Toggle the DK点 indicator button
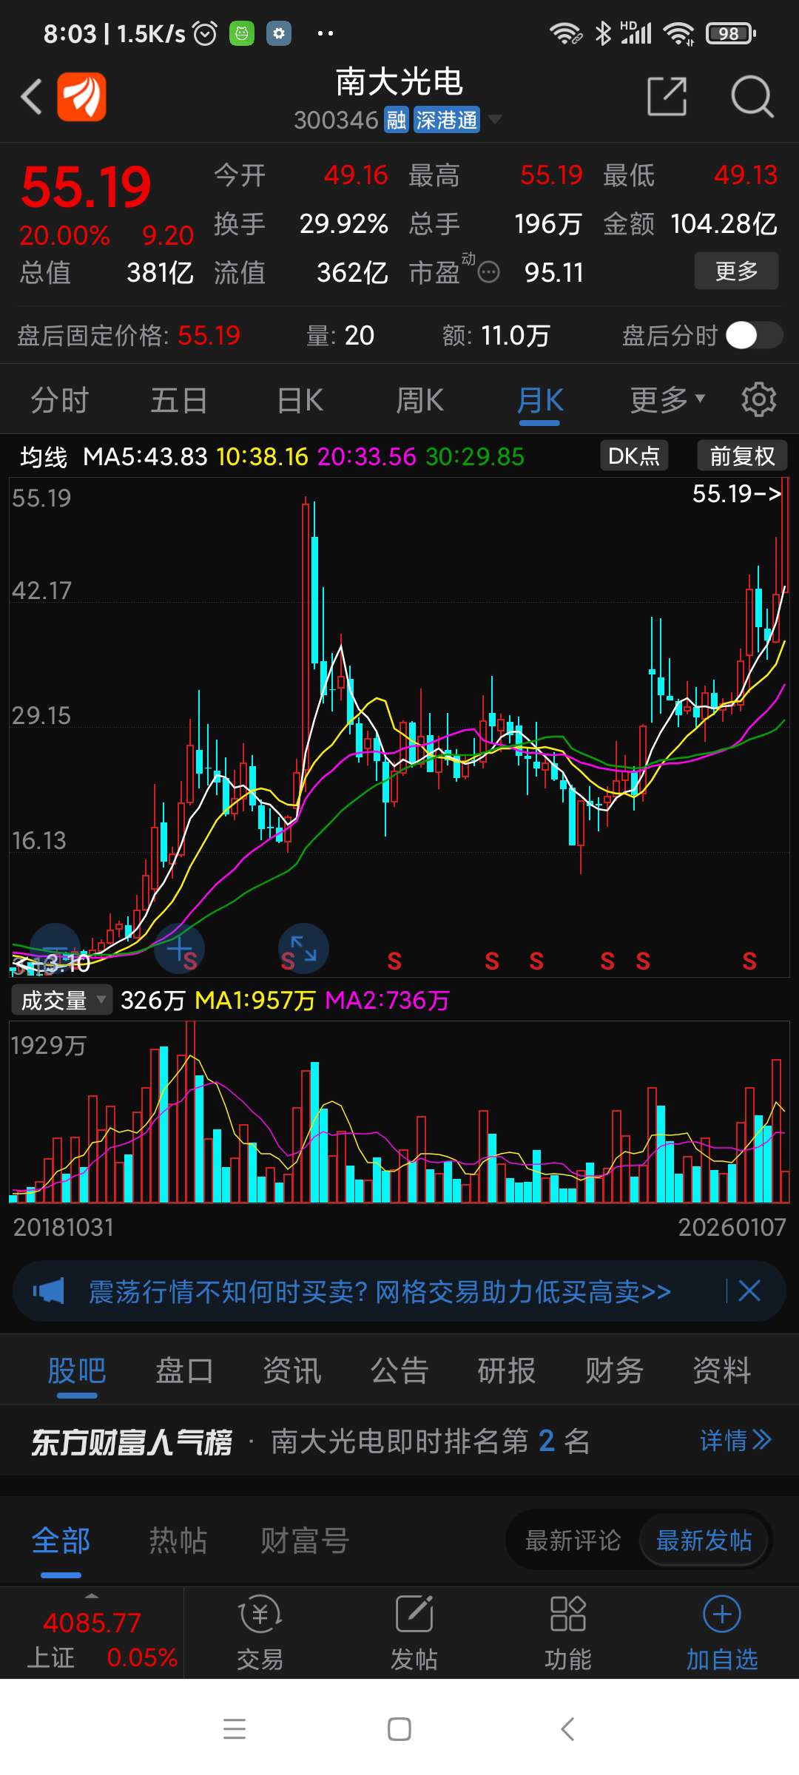The height and width of the screenshot is (1775, 799). click(x=634, y=456)
